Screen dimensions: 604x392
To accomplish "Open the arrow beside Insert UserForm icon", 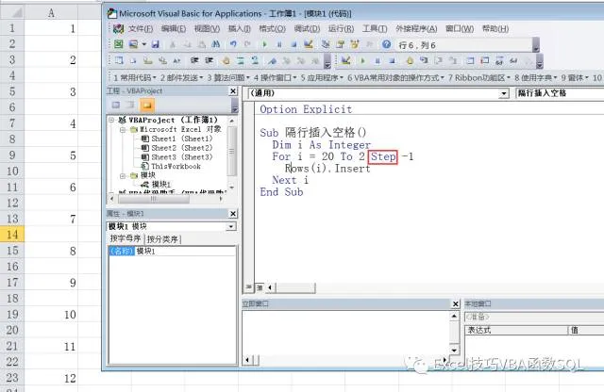I will 143,44.
